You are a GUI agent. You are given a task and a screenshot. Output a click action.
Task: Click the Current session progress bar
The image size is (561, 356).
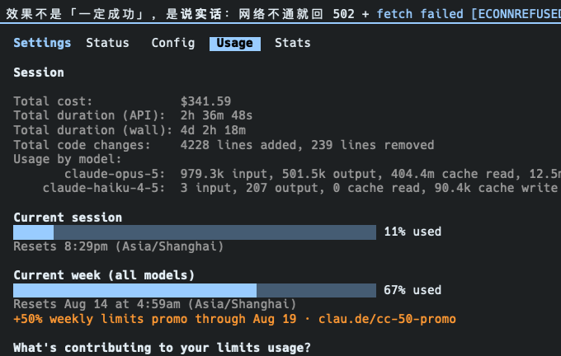pyautogui.click(x=195, y=232)
